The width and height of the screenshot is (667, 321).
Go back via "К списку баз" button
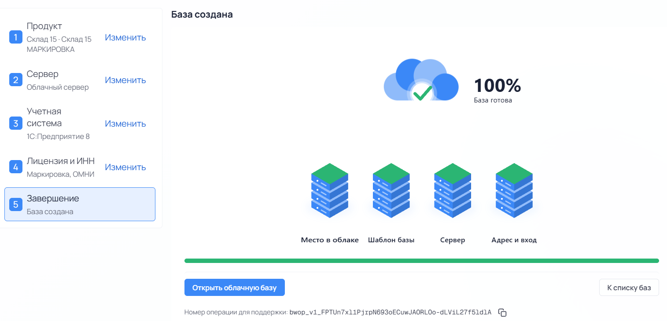tap(629, 288)
